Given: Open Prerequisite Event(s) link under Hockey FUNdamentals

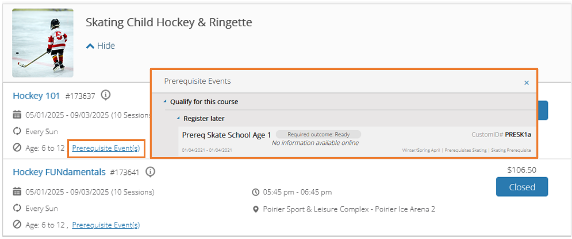Looking at the screenshot, I should coord(106,225).
